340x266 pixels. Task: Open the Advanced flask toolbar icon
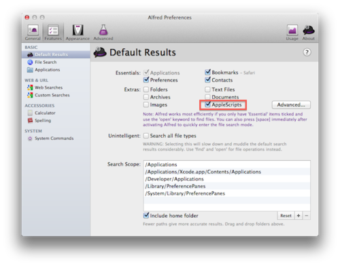[103, 33]
